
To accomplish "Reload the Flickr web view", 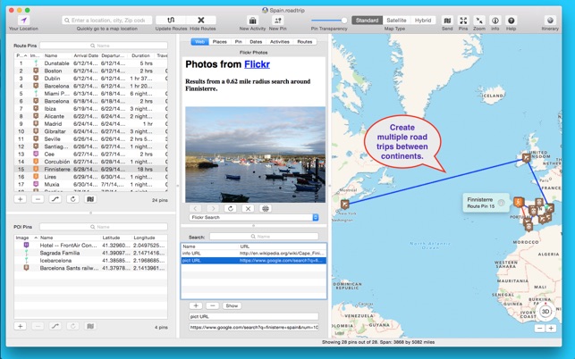I will (231, 208).
